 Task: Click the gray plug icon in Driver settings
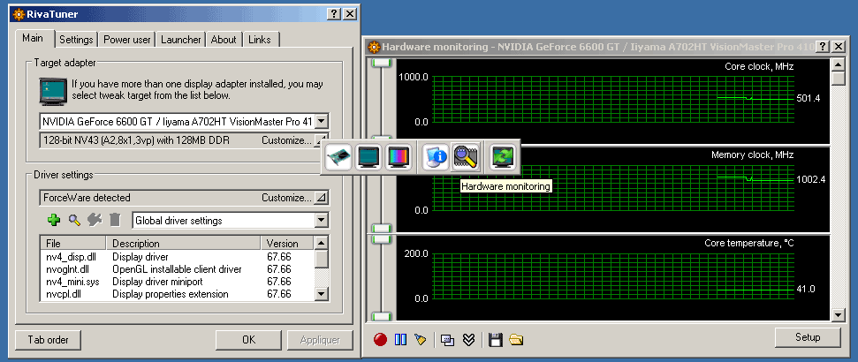point(95,221)
